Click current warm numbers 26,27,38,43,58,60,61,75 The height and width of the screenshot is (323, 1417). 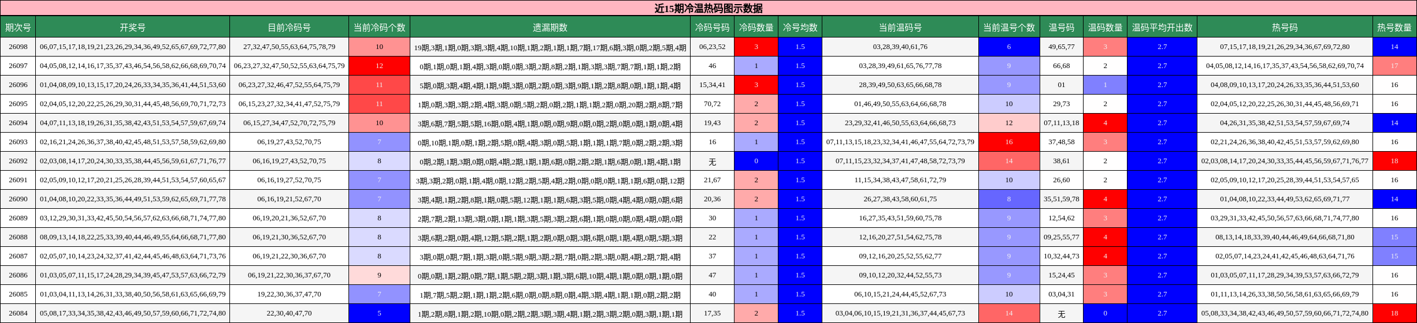tap(900, 199)
